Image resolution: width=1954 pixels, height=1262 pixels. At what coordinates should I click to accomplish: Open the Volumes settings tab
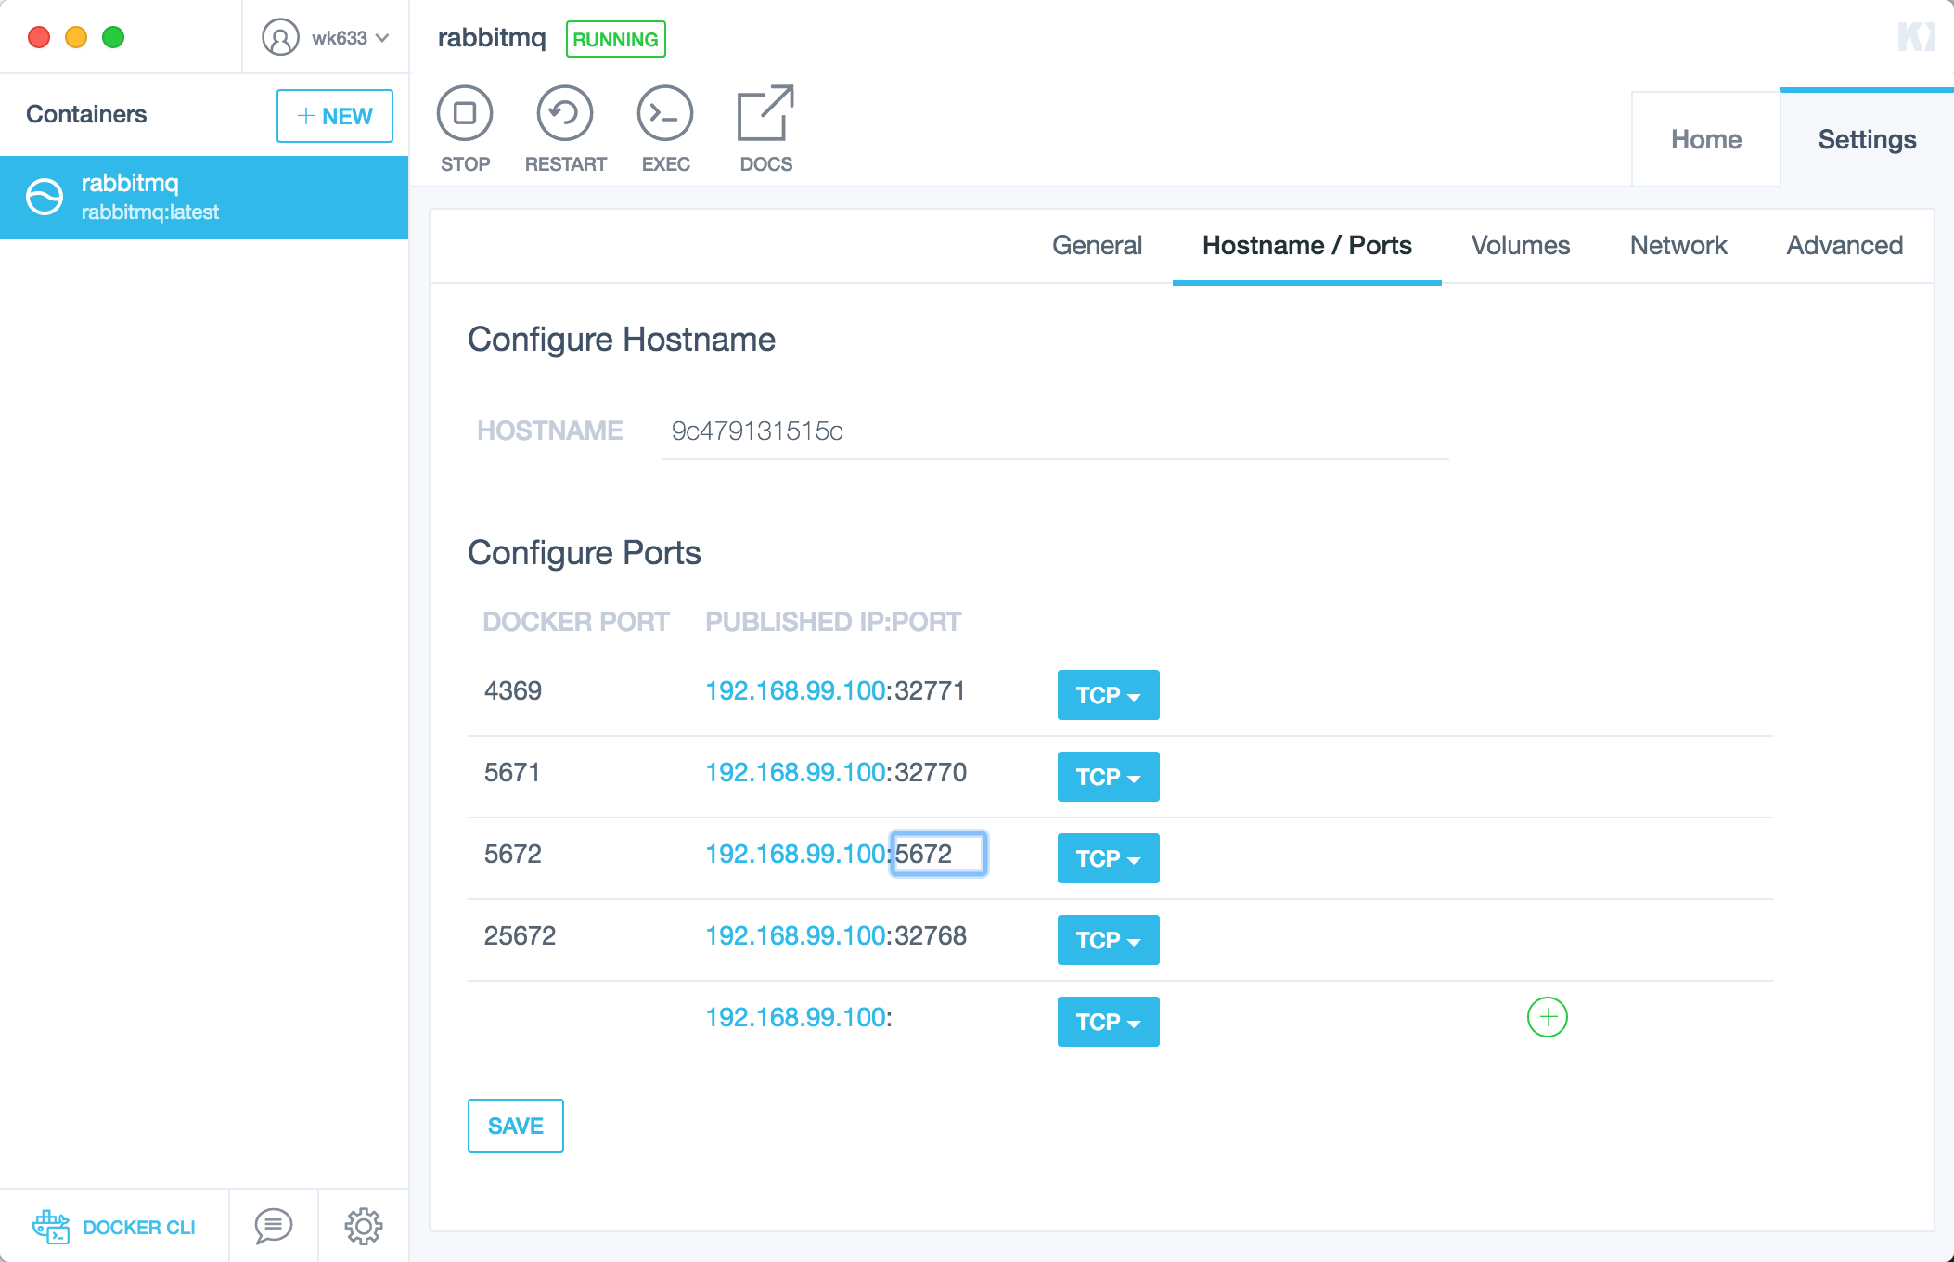tap(1521, 245)
